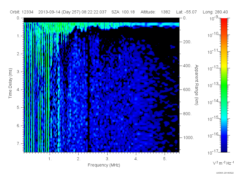This screenshot has width=239, height=179.
Task: Click the time stamp 08:22:22.037
Action: 94,12
